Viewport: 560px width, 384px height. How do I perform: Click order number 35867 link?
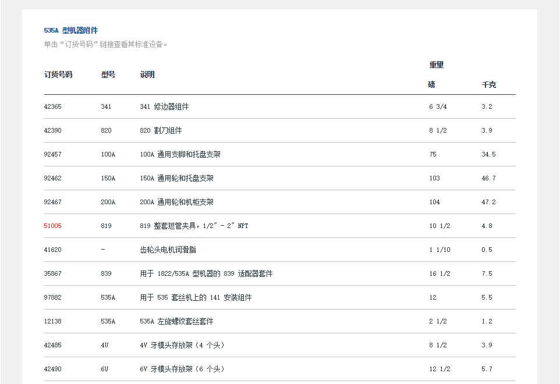[x=52, y=274]
